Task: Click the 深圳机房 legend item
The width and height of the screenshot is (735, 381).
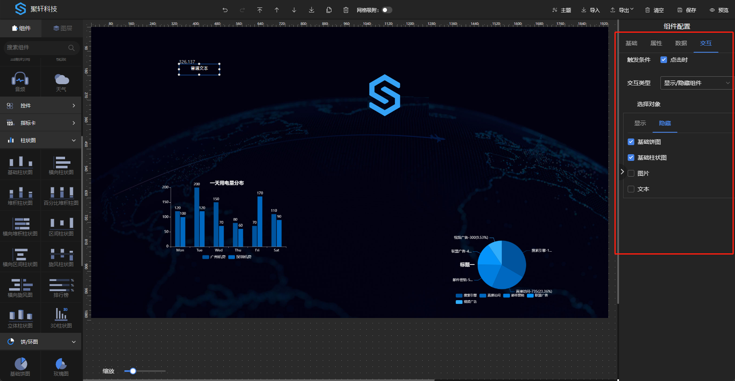Action: (240, 257)
